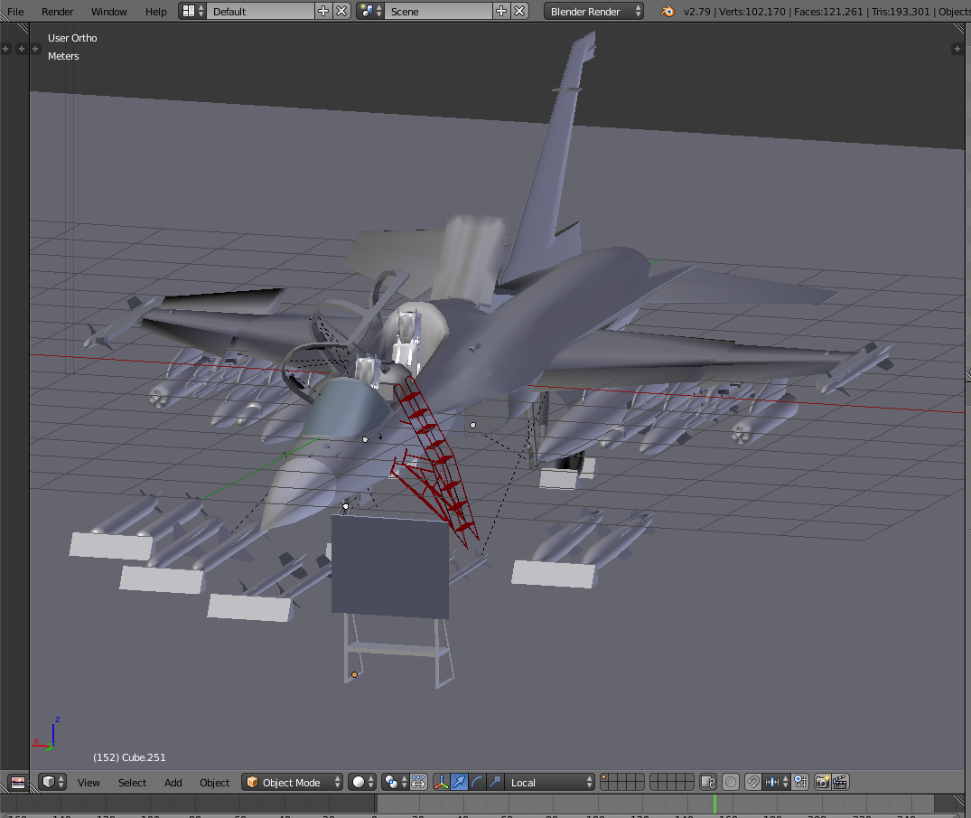This screenshot has height=818, width=971.
Task: Open the Blender Render engine selector
Action: click(x=592, y=11)
